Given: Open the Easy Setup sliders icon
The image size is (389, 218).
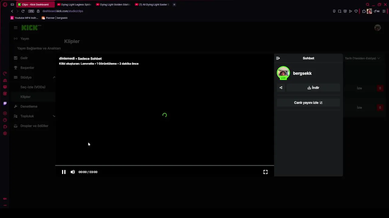Looking at the screenshot, I should click(x=384, y=11).
